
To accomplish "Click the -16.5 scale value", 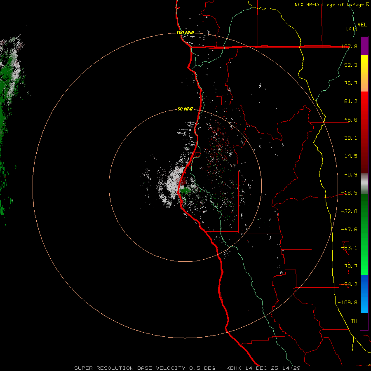I will coord(349,193).
